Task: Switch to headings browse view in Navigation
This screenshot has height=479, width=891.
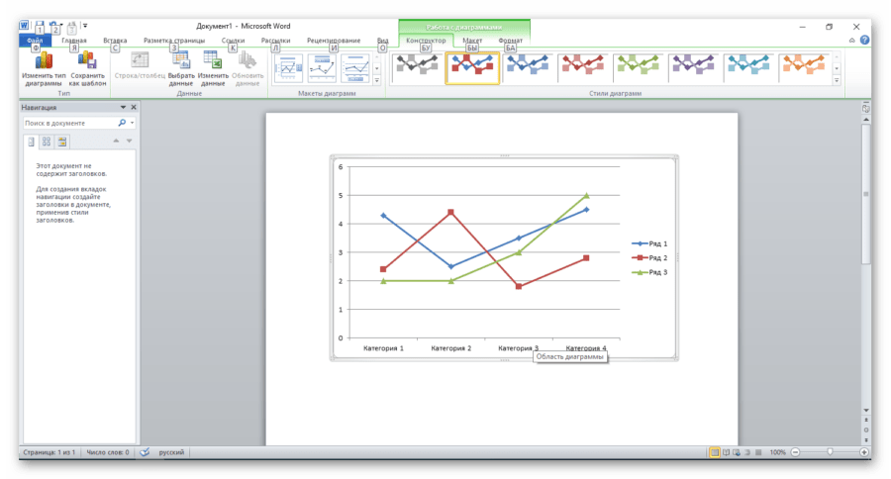Action: tap(31, 142)
